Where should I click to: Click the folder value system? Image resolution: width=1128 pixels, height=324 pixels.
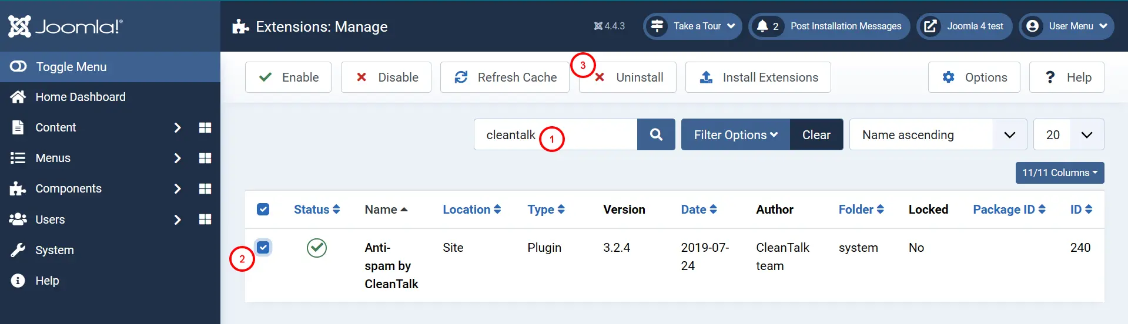coord(858,248)
